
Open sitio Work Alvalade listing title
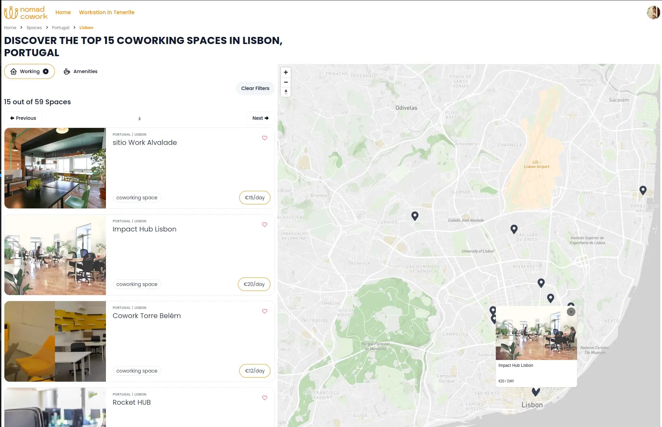(145, 142)
